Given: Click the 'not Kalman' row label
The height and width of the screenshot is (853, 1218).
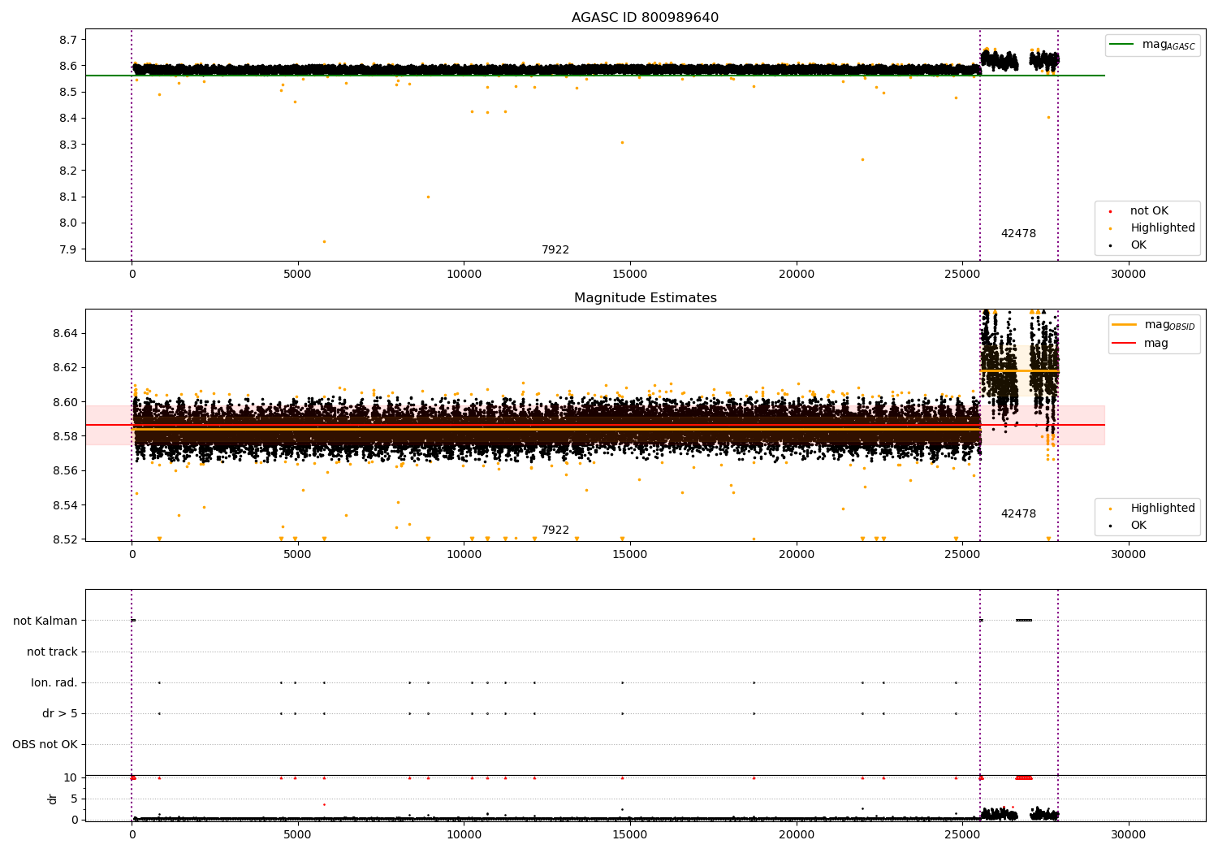Looking at the screenshot, I should (45, 621).
